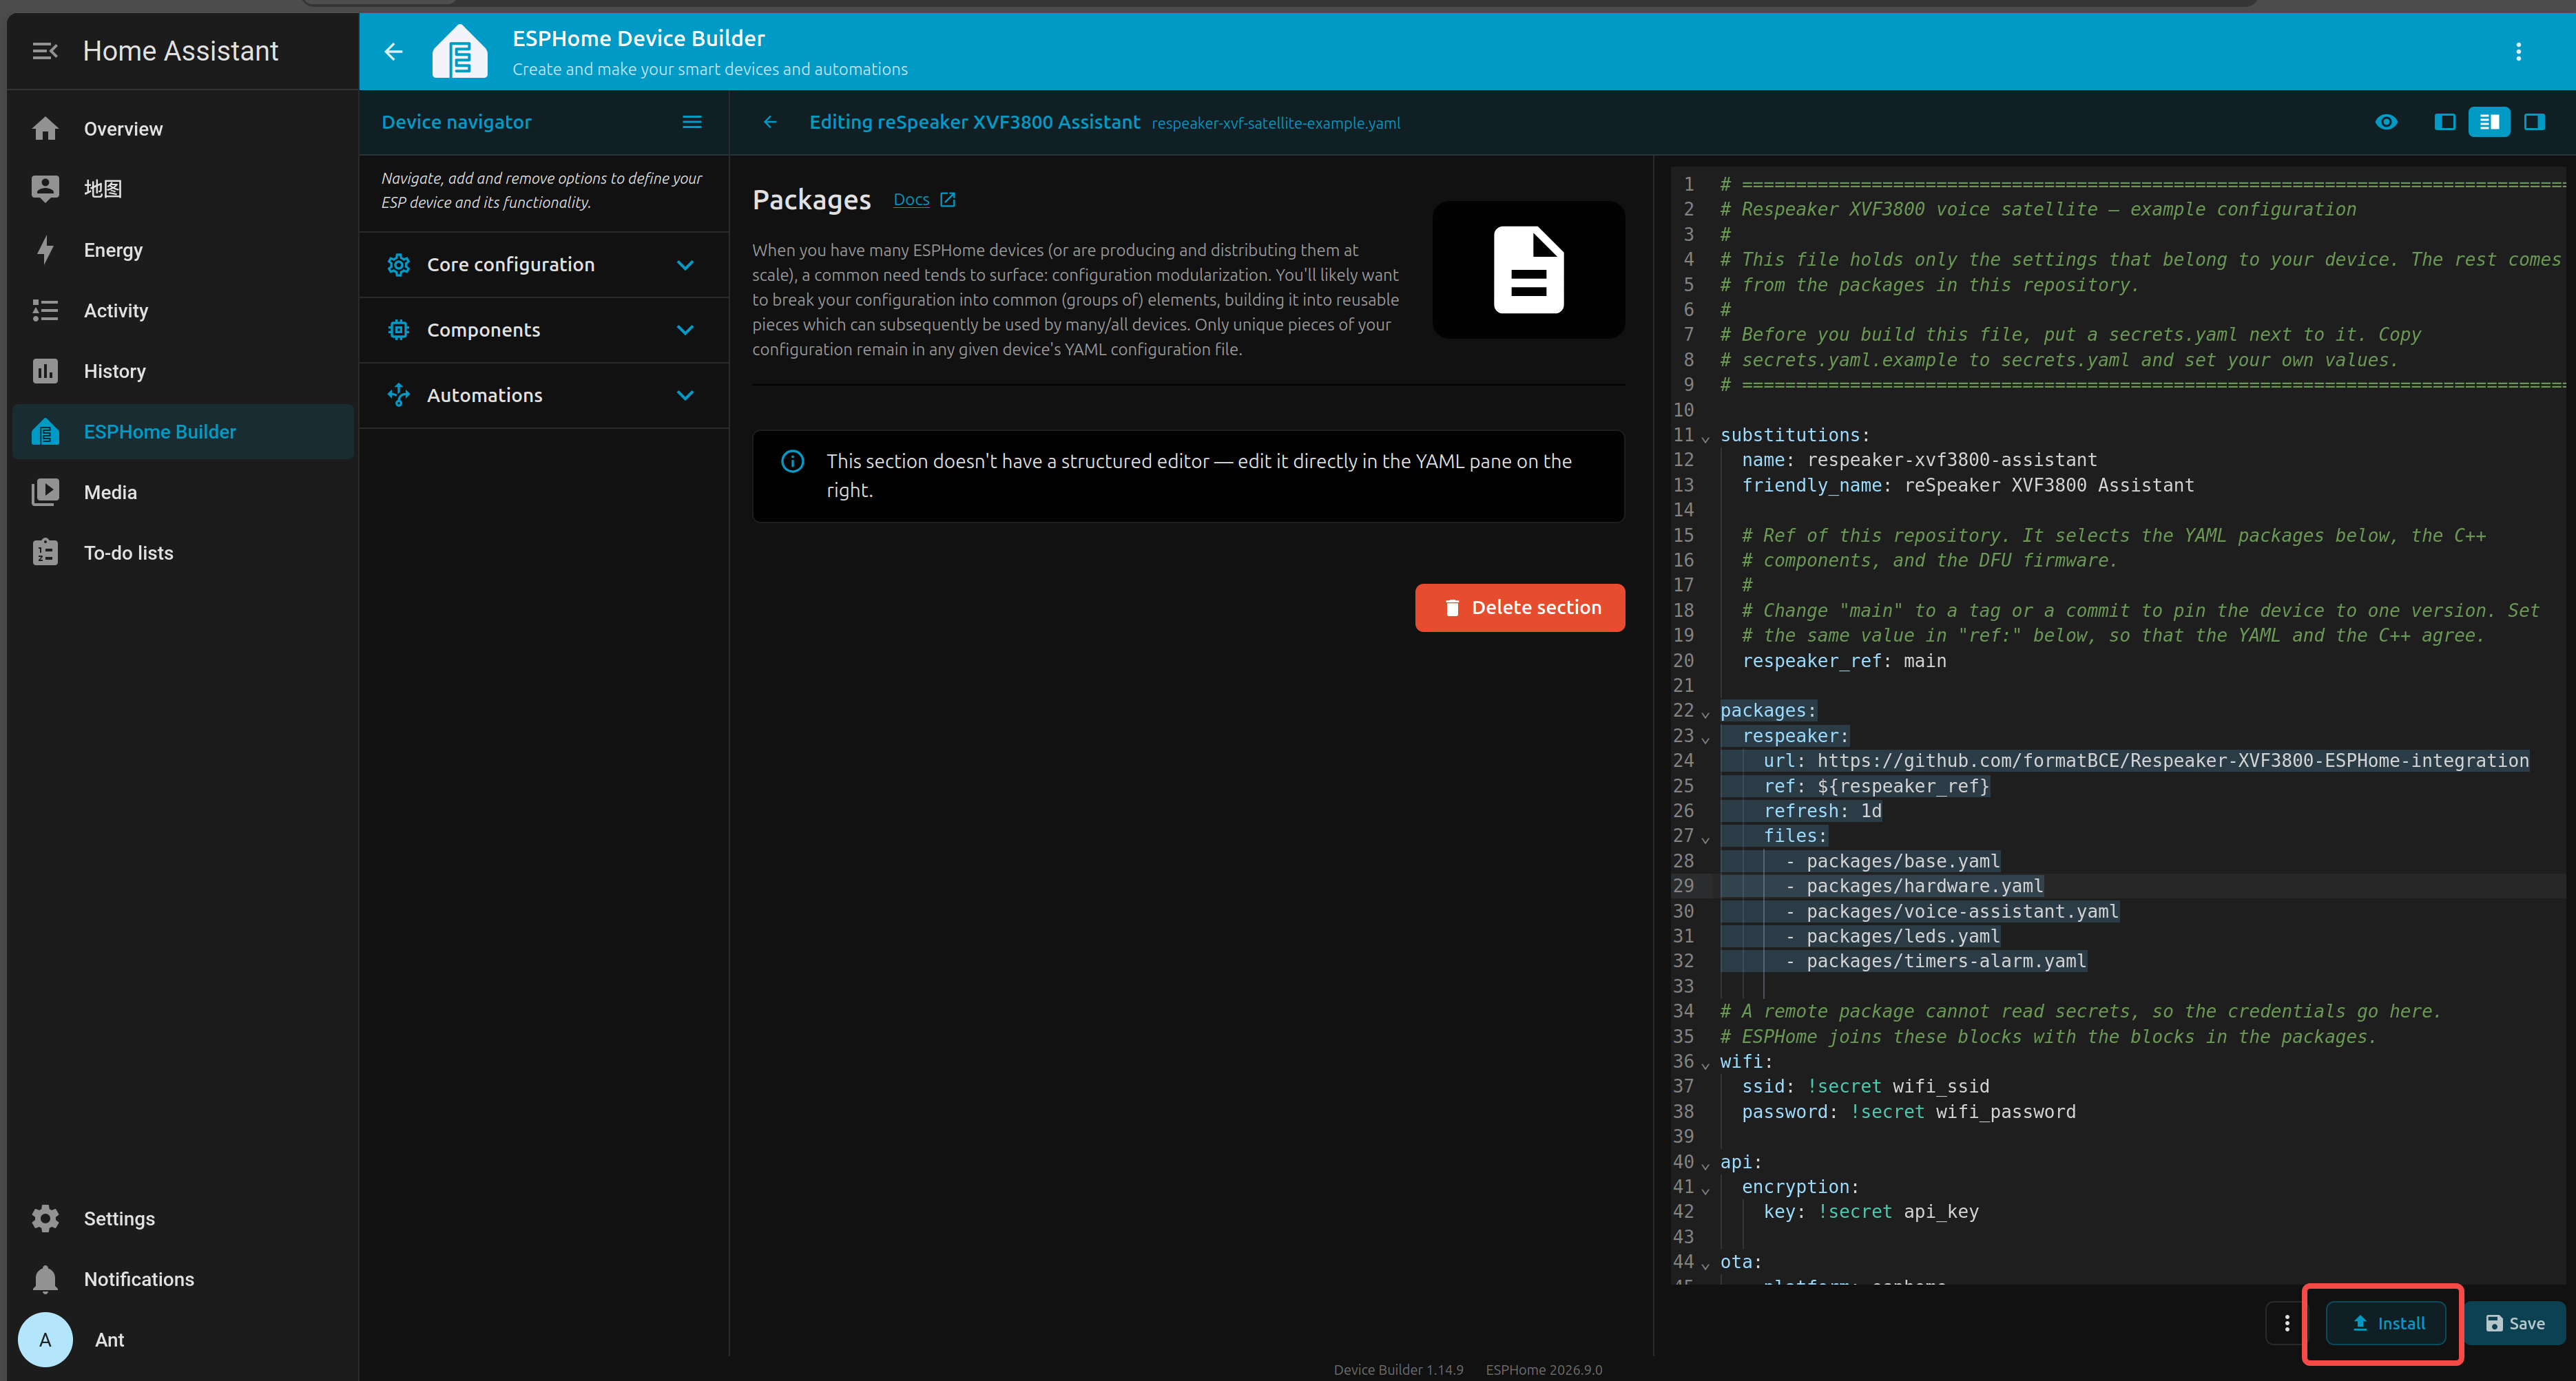Click the Components chip icon
The image size is (2576, 1381).
[399, 330]
